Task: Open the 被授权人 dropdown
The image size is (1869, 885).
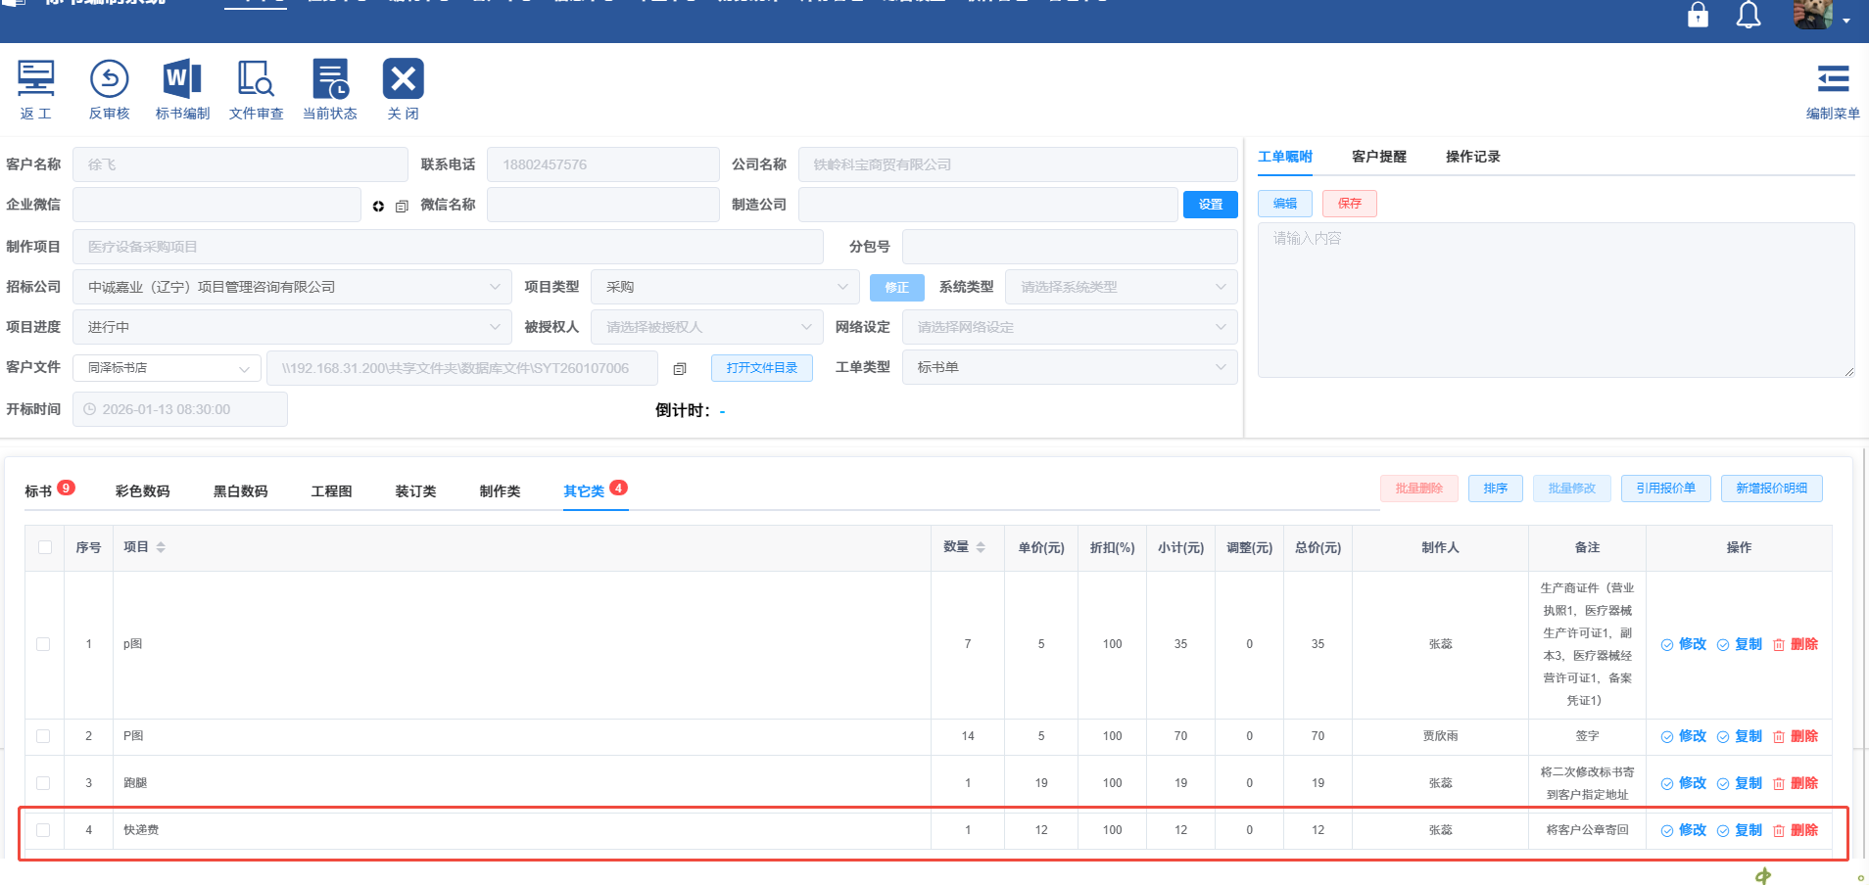Action: pyautogui.click(x=706, y=327)
